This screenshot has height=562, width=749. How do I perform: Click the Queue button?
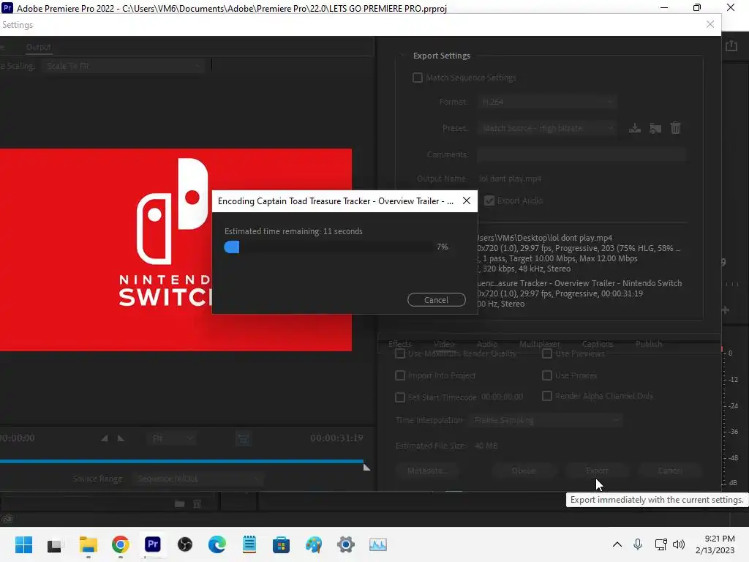coord(524,471)
